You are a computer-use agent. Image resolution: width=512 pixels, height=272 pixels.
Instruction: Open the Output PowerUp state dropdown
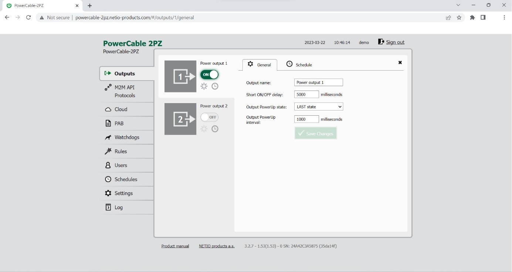(x=319, y=107)
